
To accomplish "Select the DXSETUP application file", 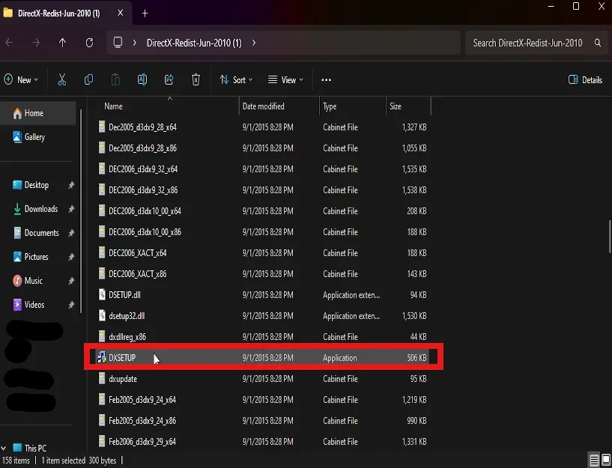I will [x=122, y=358].
